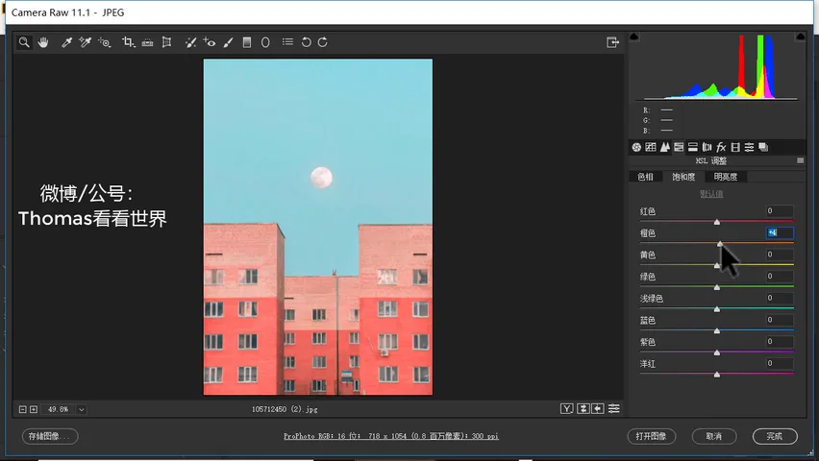Viewport: 819px width, 461px height.
Task: Focus the 红色 value field
Action: (x=780, y=211)
